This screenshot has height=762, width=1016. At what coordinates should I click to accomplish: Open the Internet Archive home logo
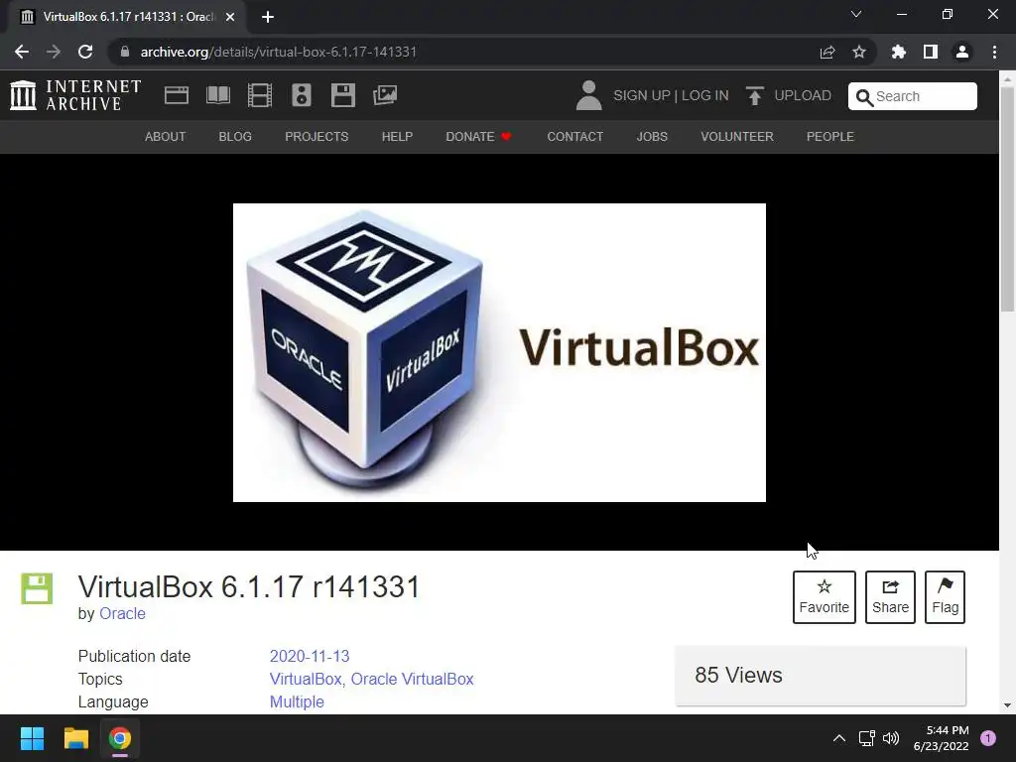pyautogui.click(x=75, y=95)
